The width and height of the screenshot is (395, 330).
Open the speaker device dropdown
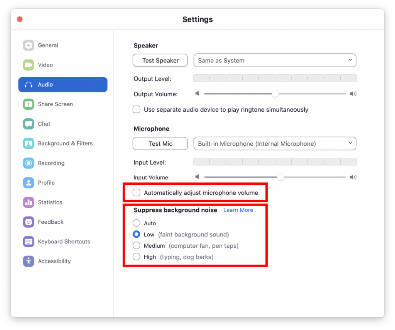tap(275, 60)
